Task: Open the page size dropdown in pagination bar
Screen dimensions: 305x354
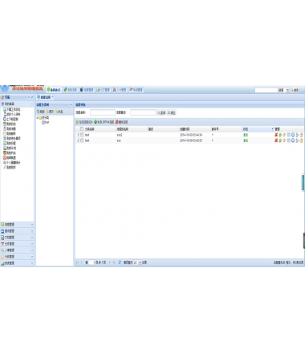Action: tap(140, 262)
